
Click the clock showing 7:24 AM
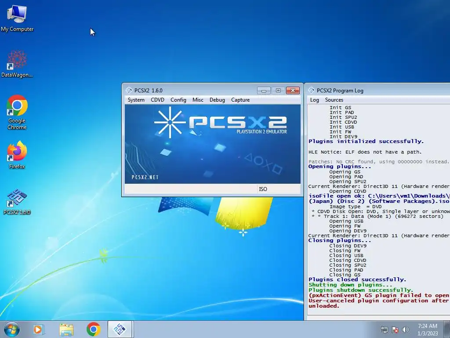(x=427, y=326)
